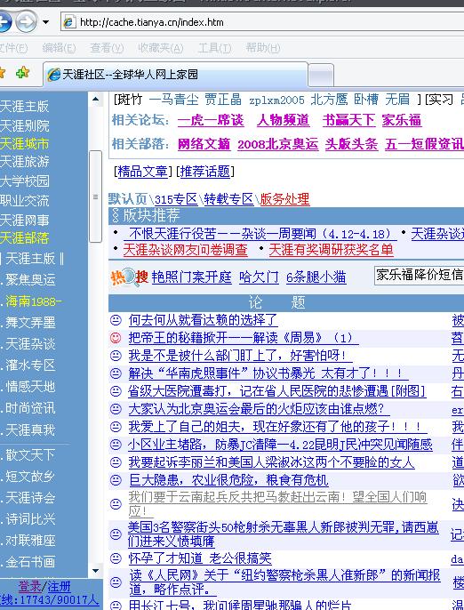This screenshot has height=610, width=464.
Task: Click the search input with 家乐福降价短信
Action: (420, 275)
